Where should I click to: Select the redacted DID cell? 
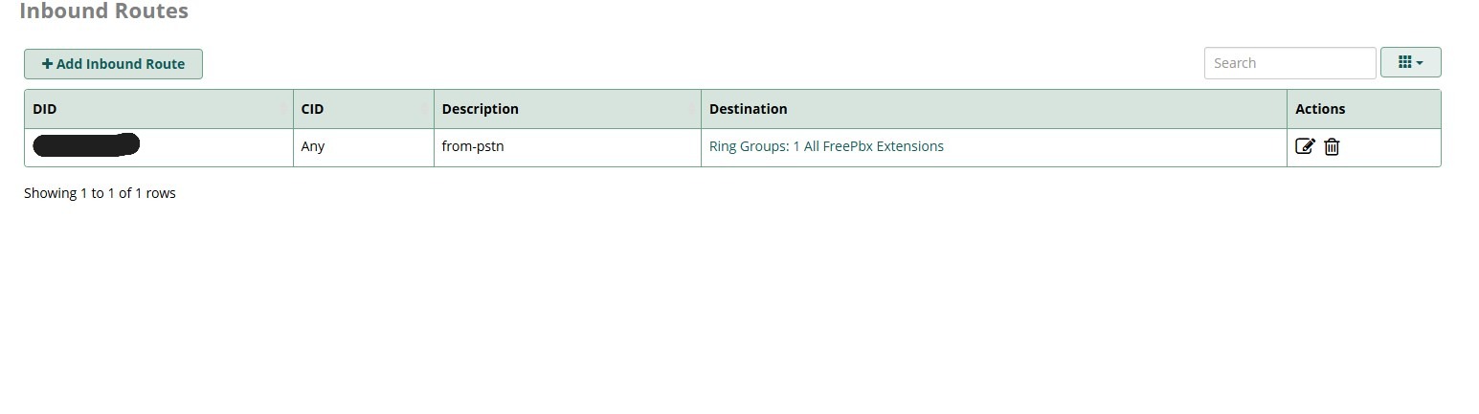(159, 147)
